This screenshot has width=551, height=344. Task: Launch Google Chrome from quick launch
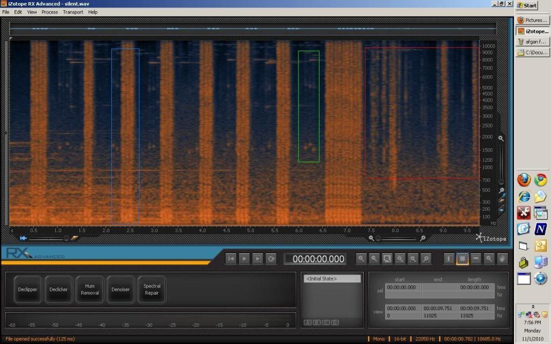tap(540, 180)
